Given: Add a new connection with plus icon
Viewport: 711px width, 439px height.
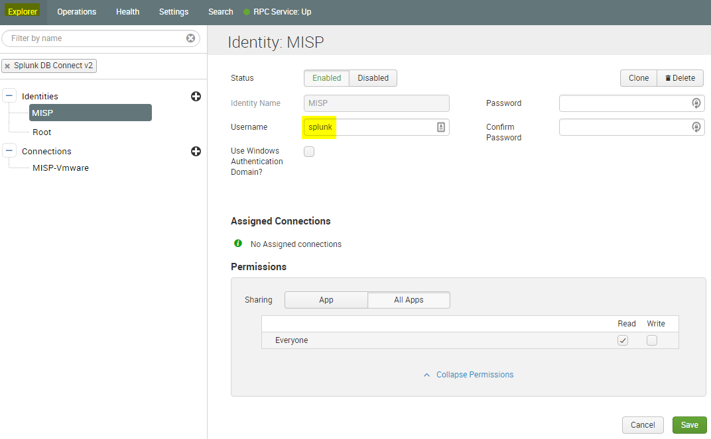Looking at the screenshot, I should coord(196,151).
